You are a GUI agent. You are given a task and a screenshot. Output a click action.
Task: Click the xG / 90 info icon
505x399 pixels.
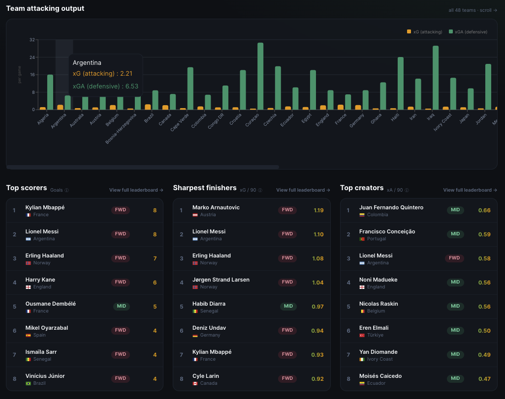(260, 190)
